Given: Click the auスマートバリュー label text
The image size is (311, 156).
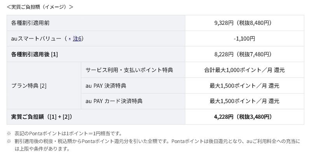Looking at the screenshot, I should pos(36,38).
